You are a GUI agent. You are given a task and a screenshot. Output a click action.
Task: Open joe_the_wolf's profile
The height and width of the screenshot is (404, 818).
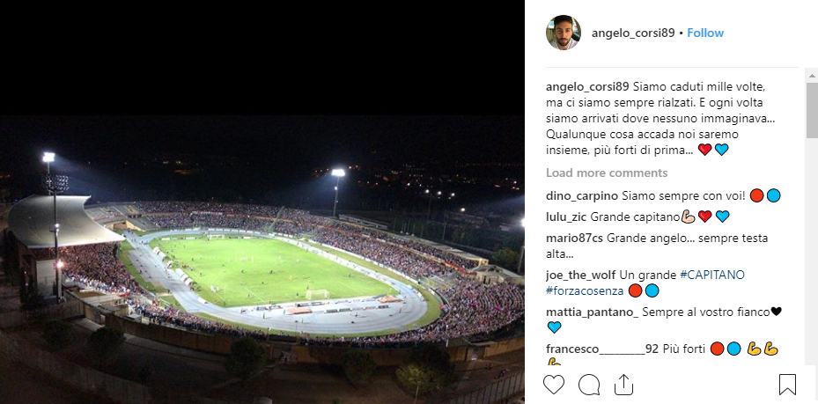pos(580,275)
